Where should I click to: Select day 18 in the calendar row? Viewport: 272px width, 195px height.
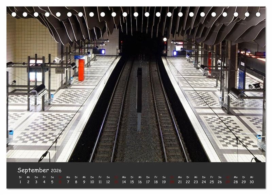(156, 182)
